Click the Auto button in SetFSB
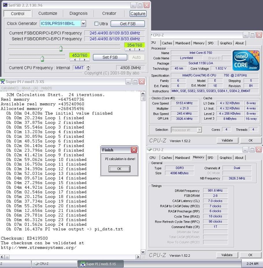The image size is (263, 268). pyautogui.click(x=136, y=57)
